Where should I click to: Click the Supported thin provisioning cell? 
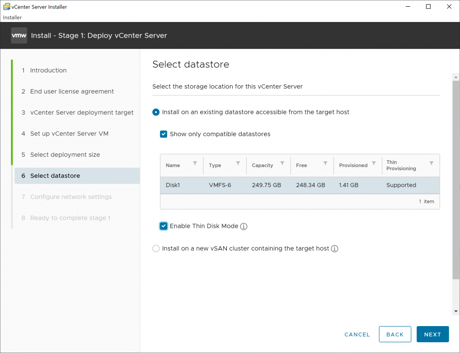pos(401,185)
